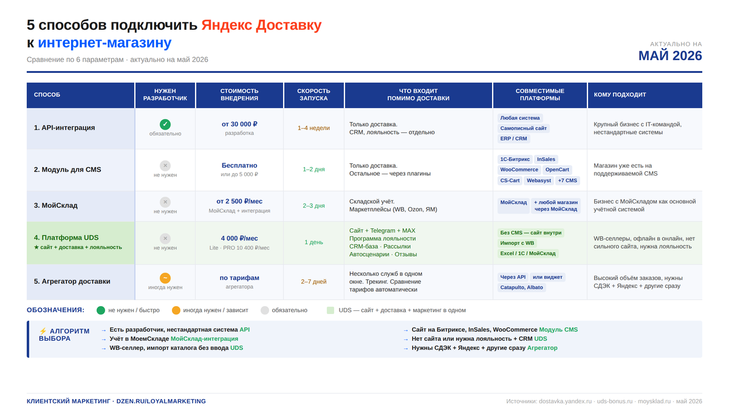Viewport: 729px width, 413px height.
Task: Click the grey cross icon in МойСклад row
Action: [x=165, y=202]
